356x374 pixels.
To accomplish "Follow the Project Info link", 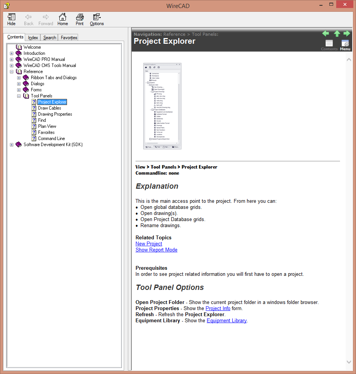I will pyautogui.click(x=218, y=309).
